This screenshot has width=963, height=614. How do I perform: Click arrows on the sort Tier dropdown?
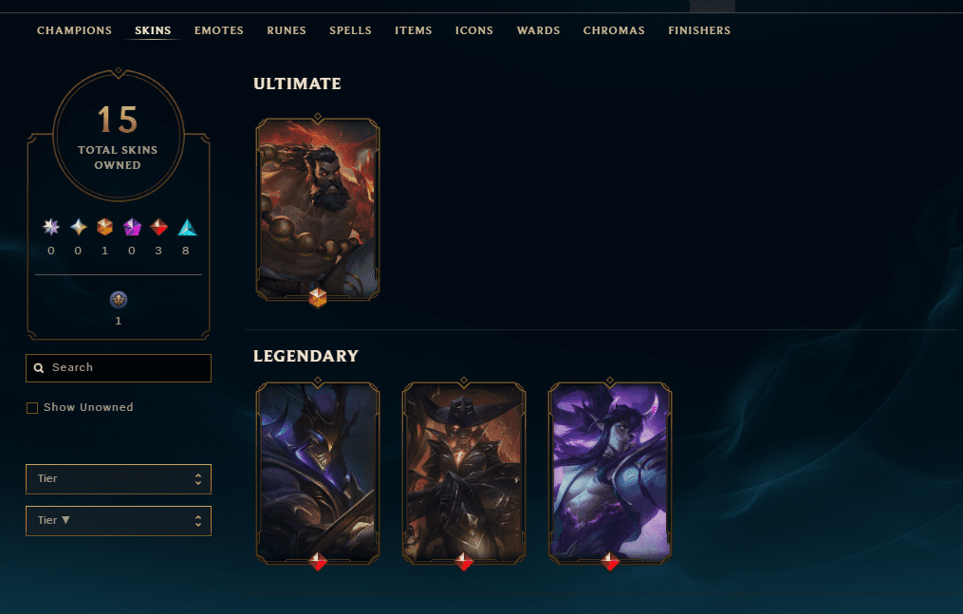coord(197,521)
